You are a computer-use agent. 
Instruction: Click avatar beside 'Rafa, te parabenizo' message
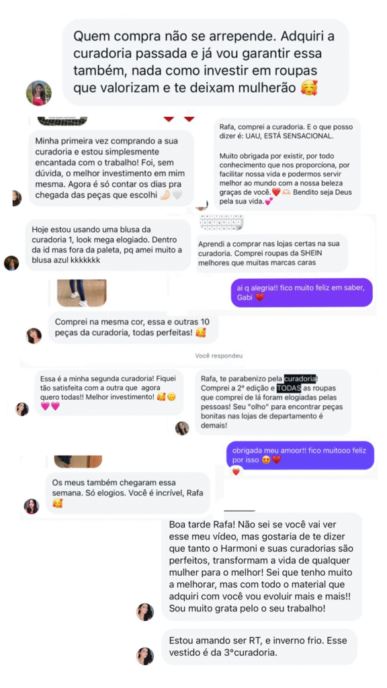click(182, 428)
